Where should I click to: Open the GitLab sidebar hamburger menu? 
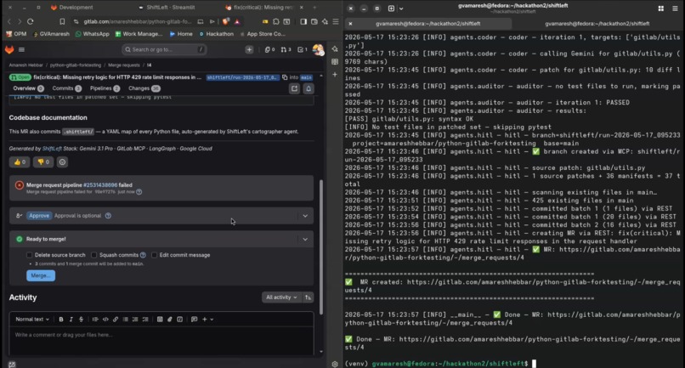coord(21,50)
